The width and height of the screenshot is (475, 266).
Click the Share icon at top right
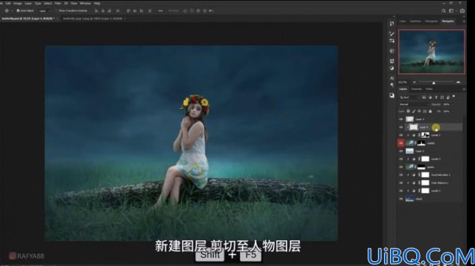click(x=462, y=11)
